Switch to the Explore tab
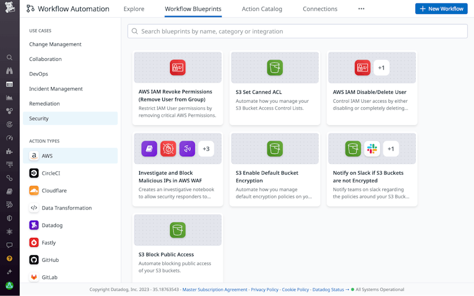This screenshot has height=296, width=474. pos(134,9)
